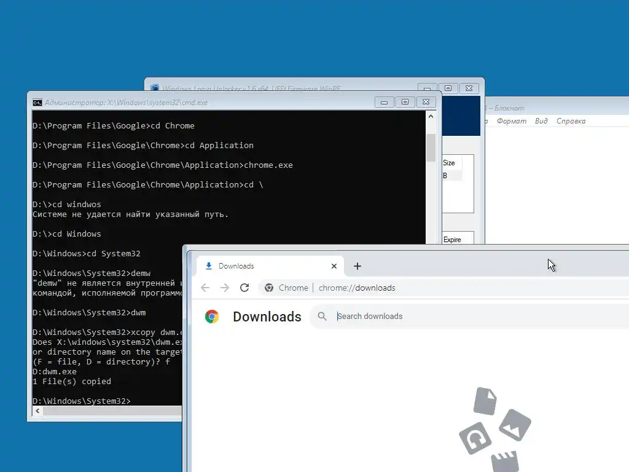Open the Вид menu in Notepad
Image resolution: width=629 pixels, height=472 pixels.
[x=541, y=121]
